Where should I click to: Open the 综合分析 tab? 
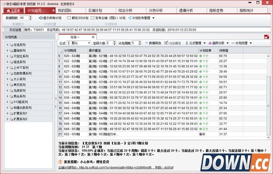[131, 10]
